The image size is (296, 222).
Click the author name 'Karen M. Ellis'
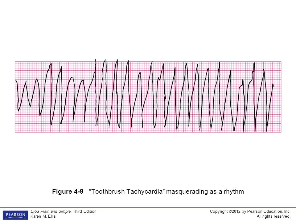(43, 216)
